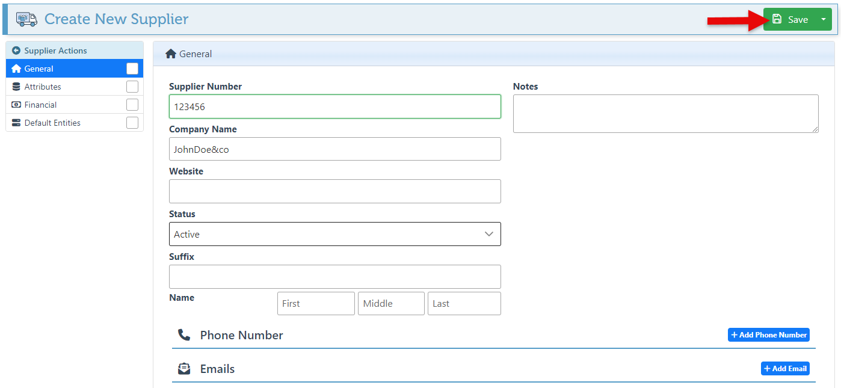Collapse the Supplier Actions panel header
The image size is (841, 388).
(x=55, y=51)
